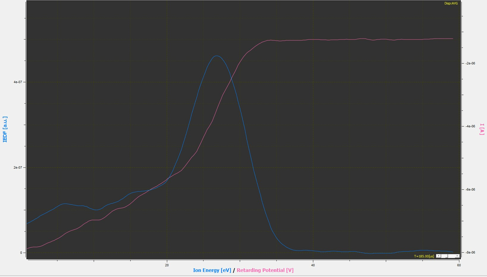Click the right arrow of the time scrollbar
This screenshot has height=277, width=487.
[458, 256]
